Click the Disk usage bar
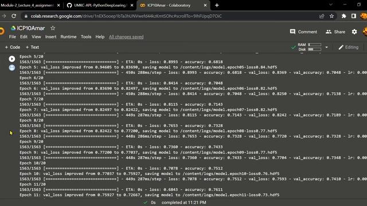The height and width of the screenshot is (206, 367). [315, 49]
